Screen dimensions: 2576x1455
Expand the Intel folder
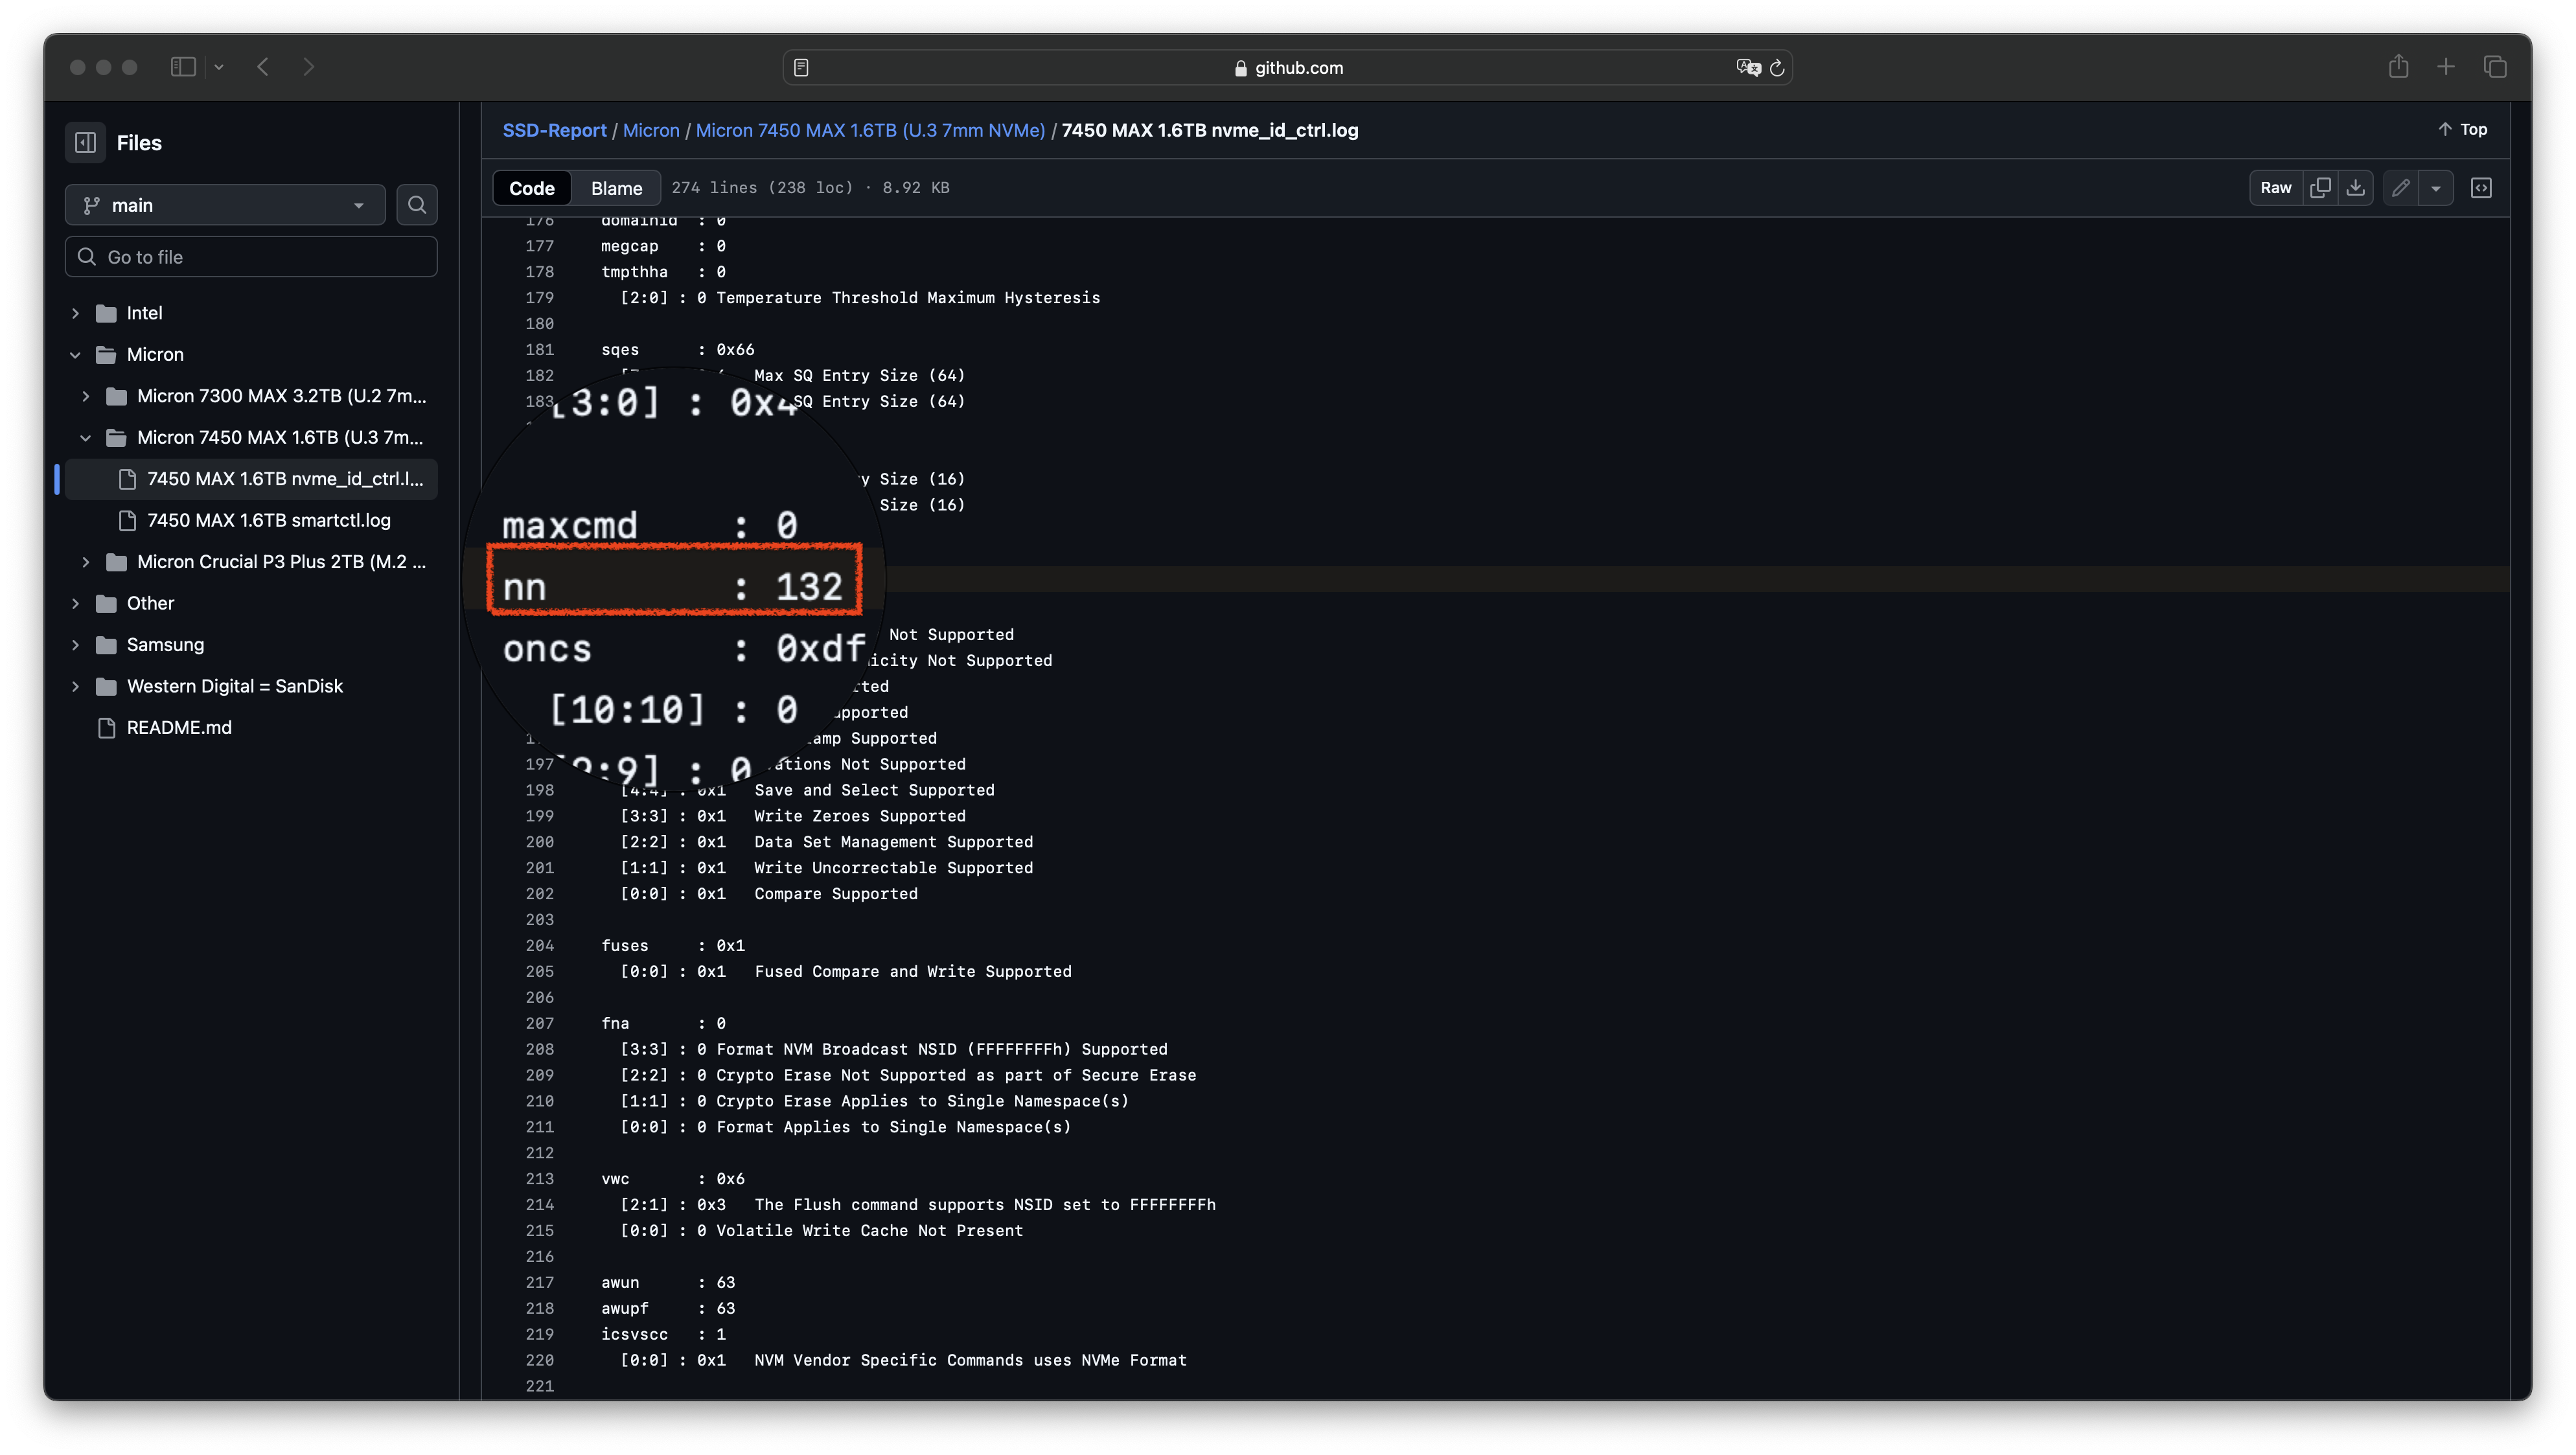pos(76,313)
